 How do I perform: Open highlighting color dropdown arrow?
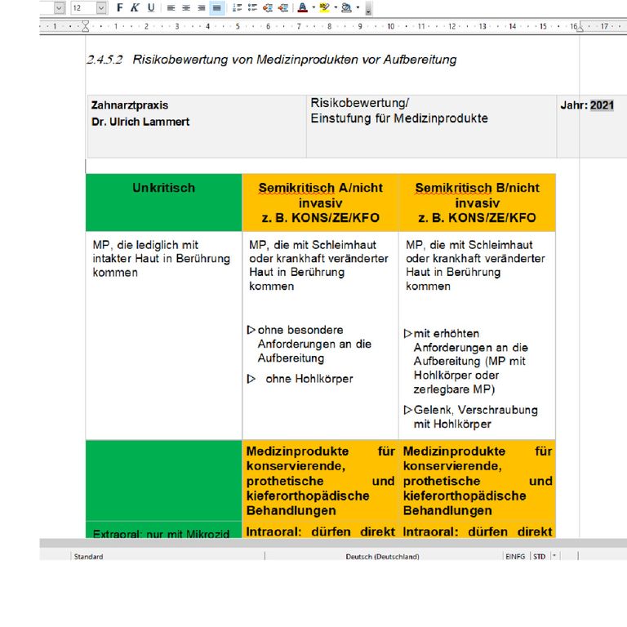point(336,7)
